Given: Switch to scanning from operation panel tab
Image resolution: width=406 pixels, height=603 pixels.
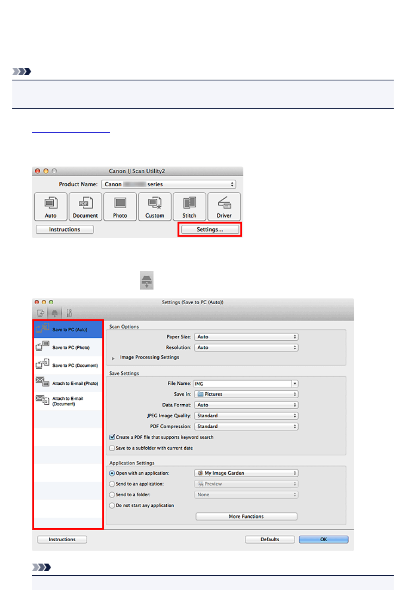Looking at the screenshot, I should [54, 313].
